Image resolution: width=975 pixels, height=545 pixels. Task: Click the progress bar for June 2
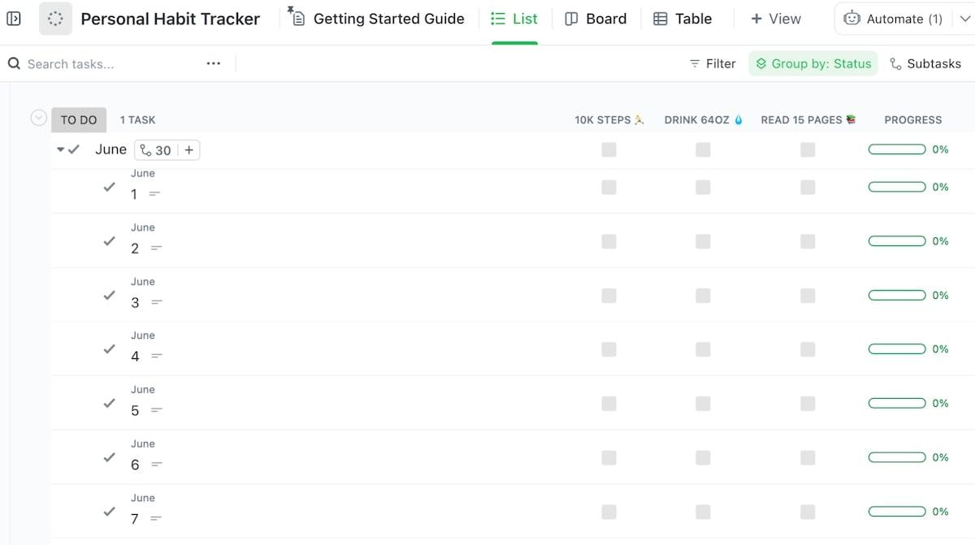coord(897,241)
